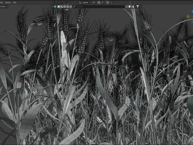This screenshot has height=145, width=193.
Task: Open the snapping options dropdown
Action: [103, 2]
